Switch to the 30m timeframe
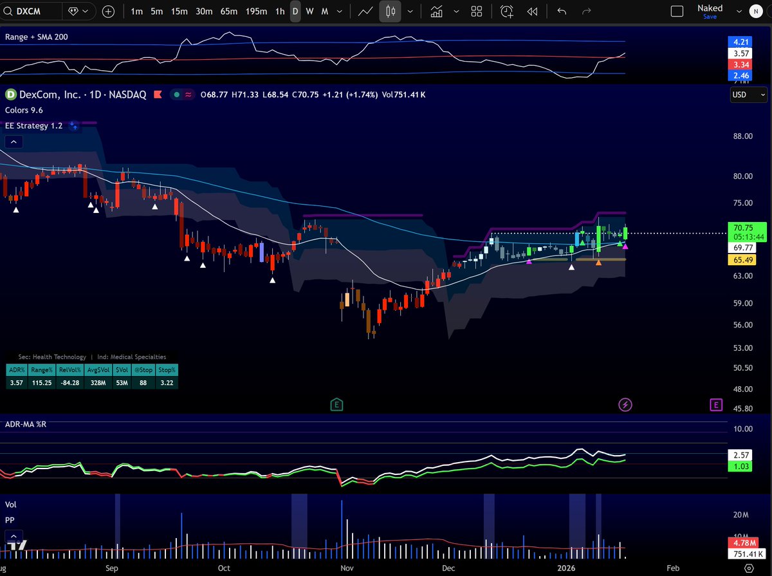 204,11
